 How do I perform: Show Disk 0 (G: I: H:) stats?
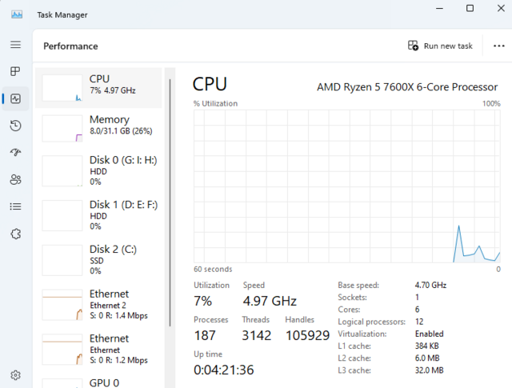(x=98, y=171)
